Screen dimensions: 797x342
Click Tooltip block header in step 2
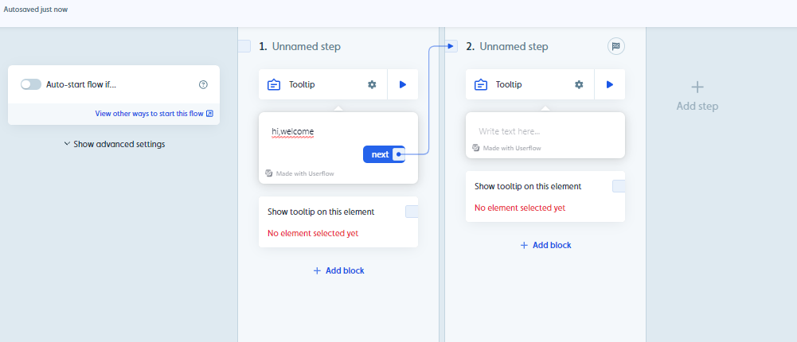[x=529, y=85]
